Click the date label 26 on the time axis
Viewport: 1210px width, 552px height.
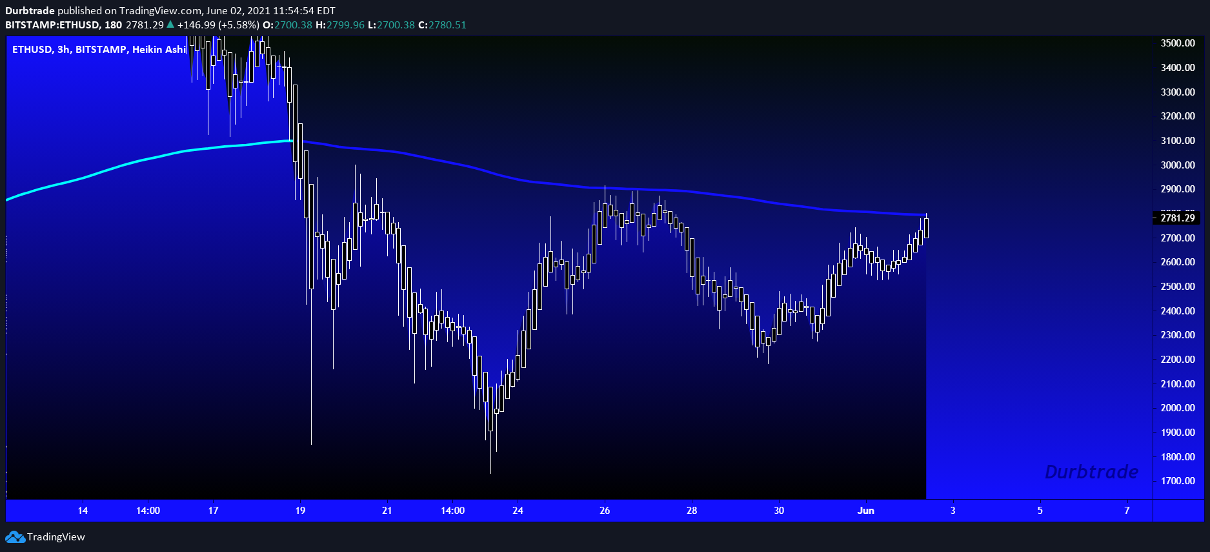coord(605,511)
